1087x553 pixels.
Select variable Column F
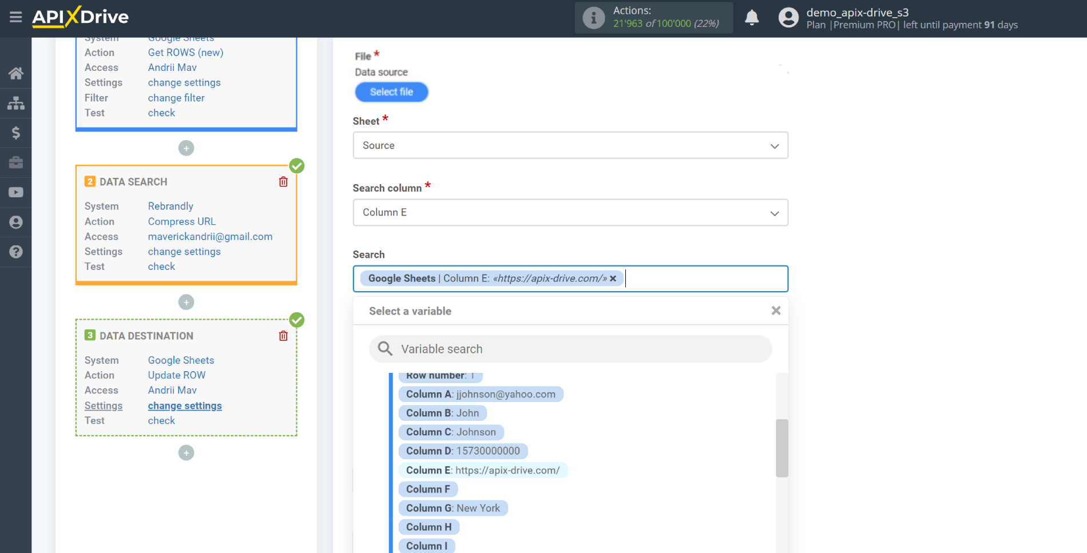click(428, 489)
